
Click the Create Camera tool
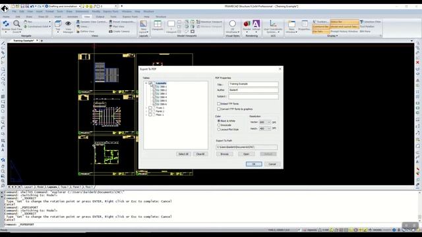[x=119, y=32]
